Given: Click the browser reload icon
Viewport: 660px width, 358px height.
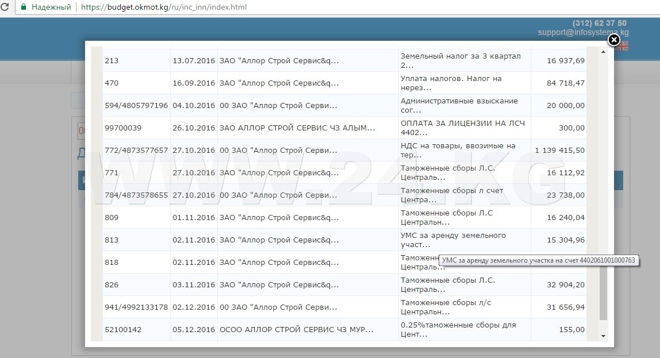Looking at the screenshot, I should (5, 7).
